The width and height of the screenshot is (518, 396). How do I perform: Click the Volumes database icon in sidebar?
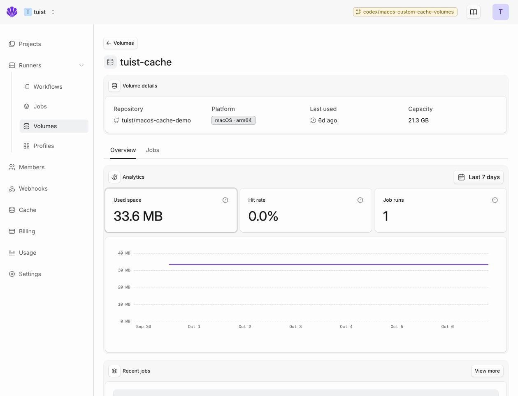(x=27, y=126)
